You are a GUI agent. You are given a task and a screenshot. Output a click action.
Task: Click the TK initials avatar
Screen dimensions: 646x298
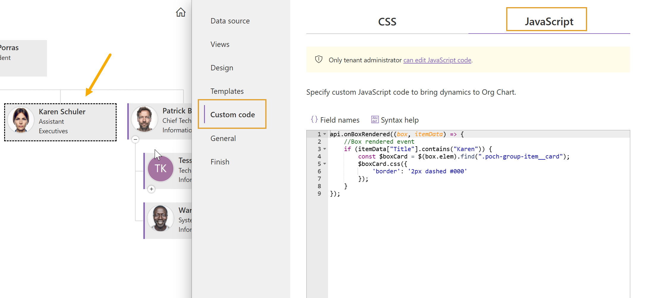(161, 169)
